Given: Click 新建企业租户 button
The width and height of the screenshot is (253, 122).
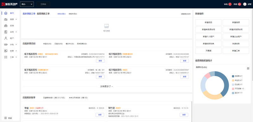Looking at the screenshot, I should click(x=236, y=36).
